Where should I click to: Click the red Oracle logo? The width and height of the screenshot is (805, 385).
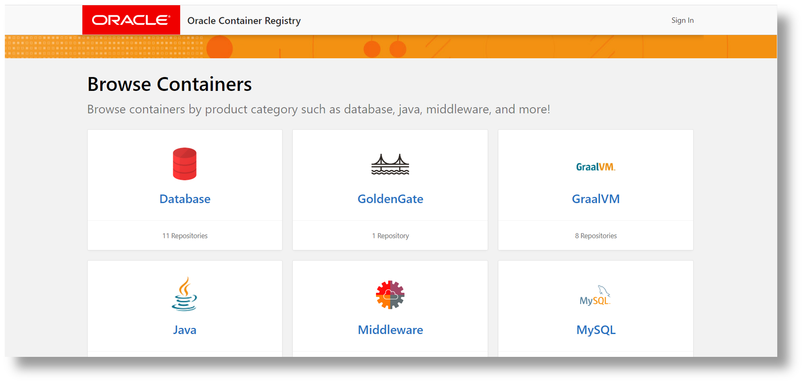131,20
